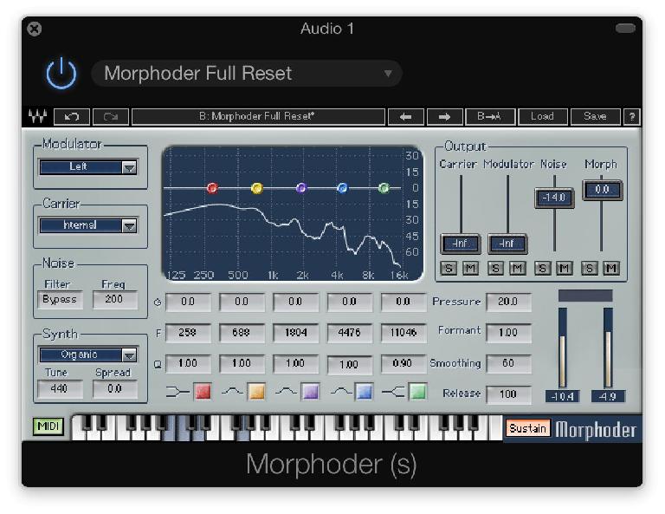Mute the Noise output
665x514 pixels.
(x=564, y=268)
